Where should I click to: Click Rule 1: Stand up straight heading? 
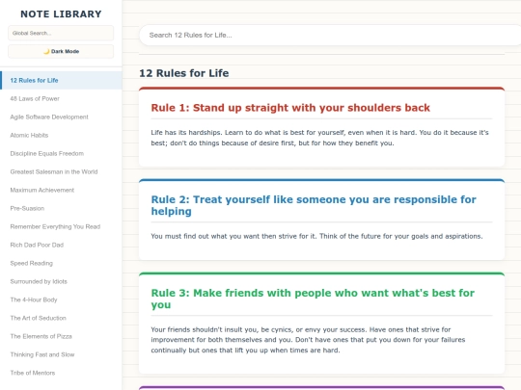click(290, 108)
